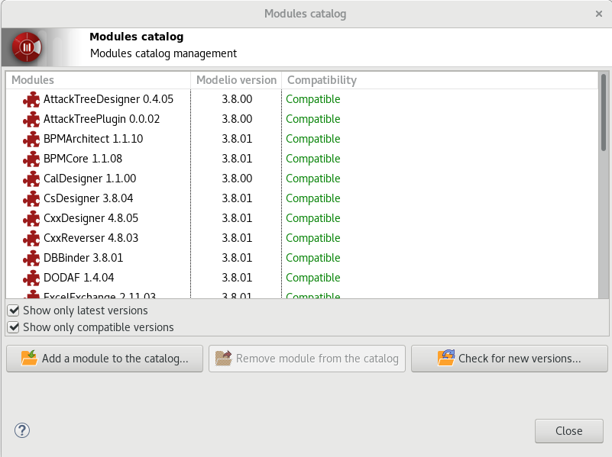Click the DBBinder puzzle piece icon

pyautogui.click(x=31, y=258)
